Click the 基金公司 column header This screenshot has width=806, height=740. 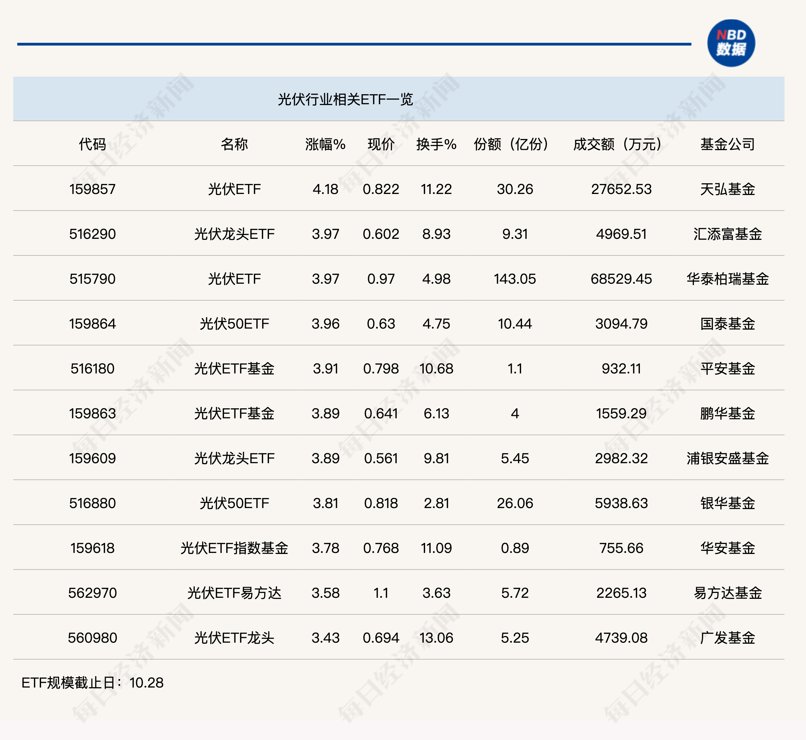point(728,144)
